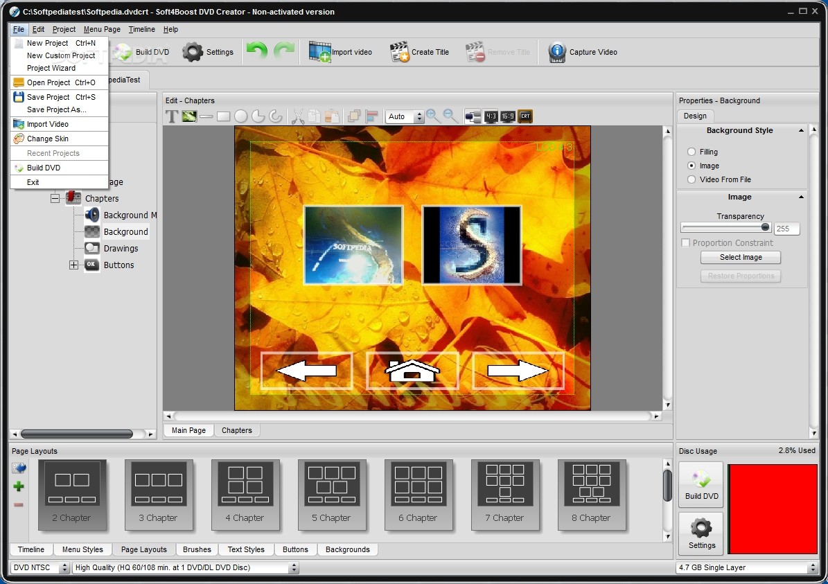Switch to the Backgrounds tab

click(347, 549)
